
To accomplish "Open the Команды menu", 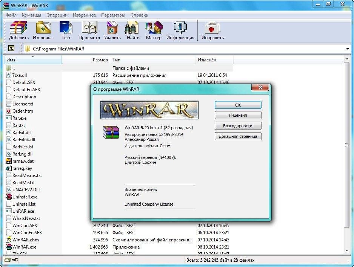I will (x=31, y=15).
